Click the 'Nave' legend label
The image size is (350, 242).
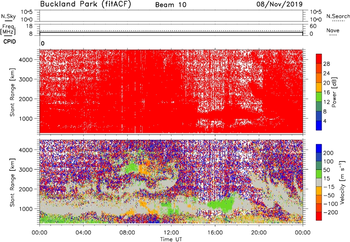coord(333,30)
